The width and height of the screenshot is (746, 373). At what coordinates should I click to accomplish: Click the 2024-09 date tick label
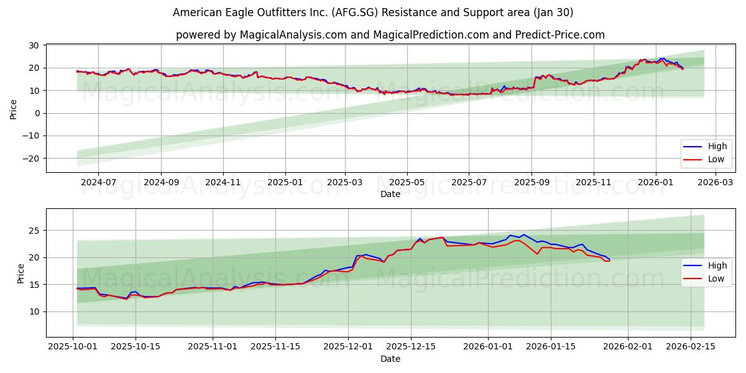coord(162,183)
